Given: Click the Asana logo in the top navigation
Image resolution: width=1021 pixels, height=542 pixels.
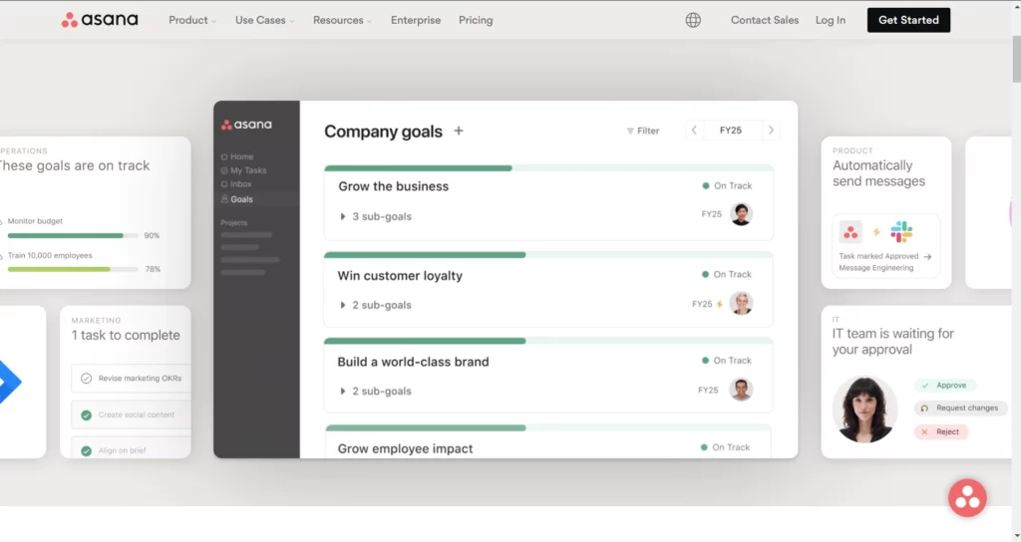Looking at the screenshot, I should coord(100,20).
